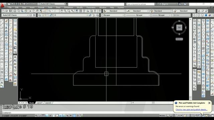
Task: Open Color Control ByLayer swatch dropdown
Action: (x=113, y=15)
